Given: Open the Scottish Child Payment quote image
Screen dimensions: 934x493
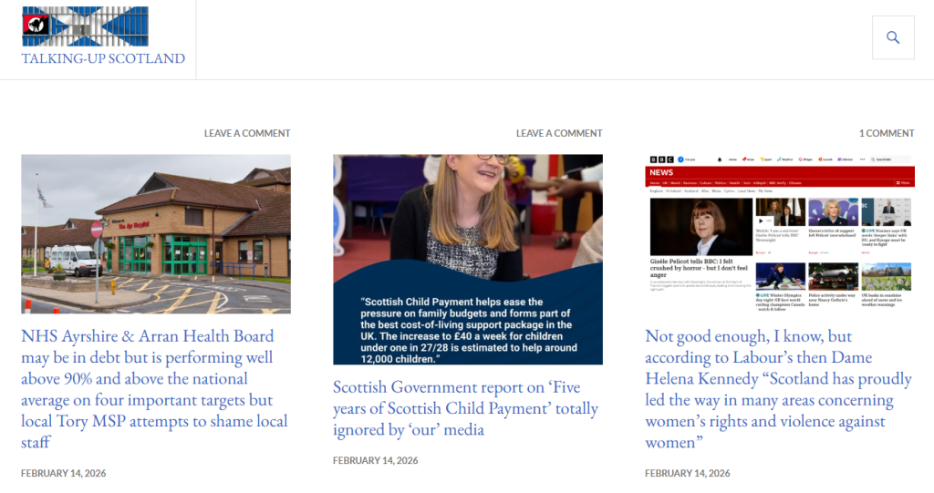Looking at the screenshot, I should pyautogui.click(x=468, y=260).
